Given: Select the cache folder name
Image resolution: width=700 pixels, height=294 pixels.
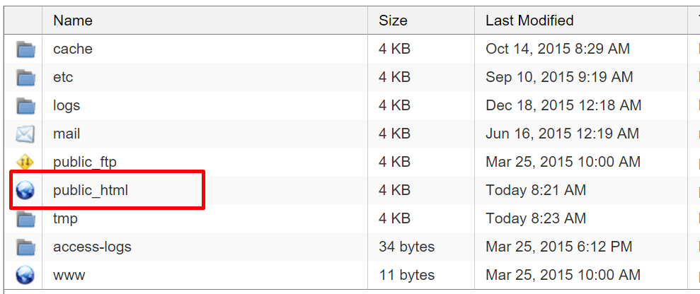Looking at the screenshot, I should 73,49.
